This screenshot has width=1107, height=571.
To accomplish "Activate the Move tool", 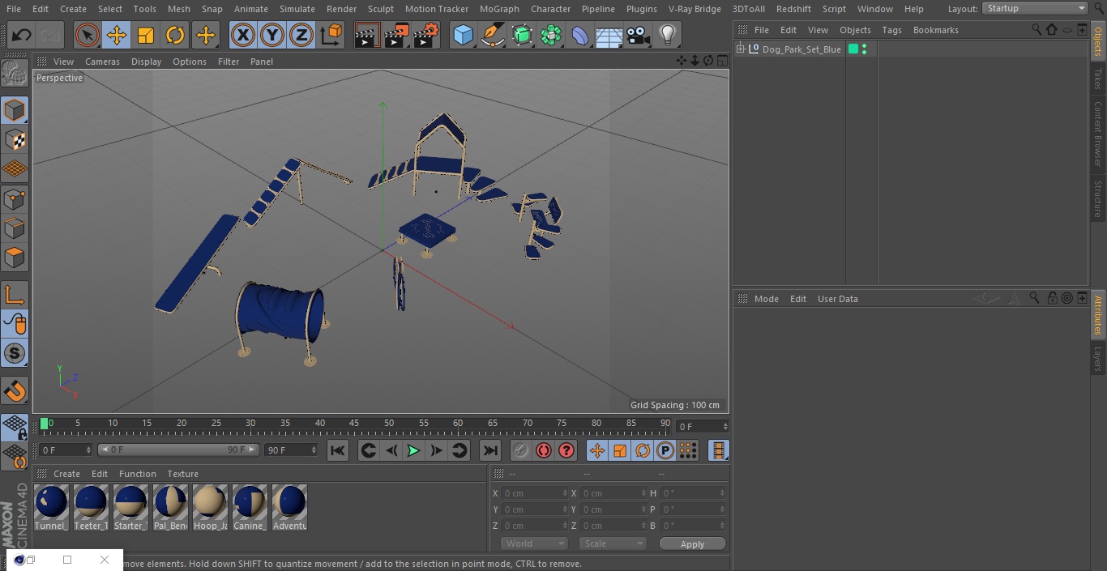I will pyautogui.click(x=117, y=35).
